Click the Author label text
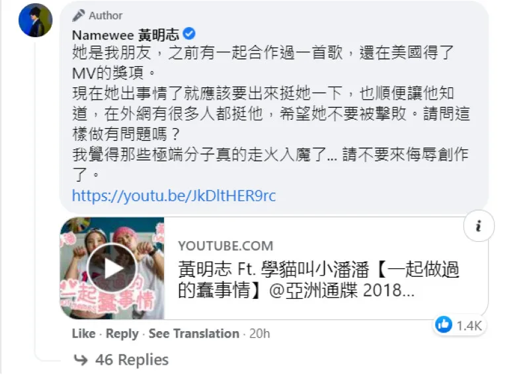Viewport: 529px width, 384px height. (x=106, y=15)
